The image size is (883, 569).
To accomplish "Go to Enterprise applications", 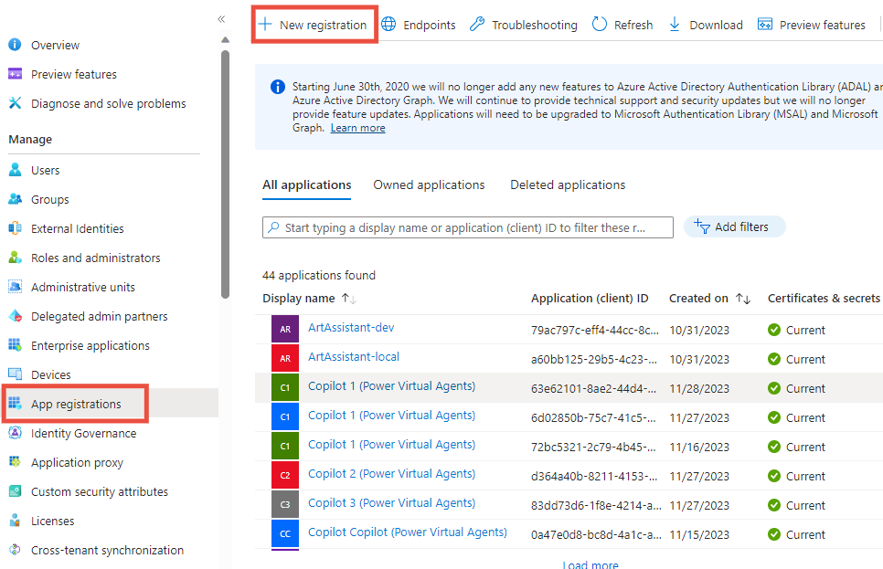I will pyautogui.click(x=90, y=345).
